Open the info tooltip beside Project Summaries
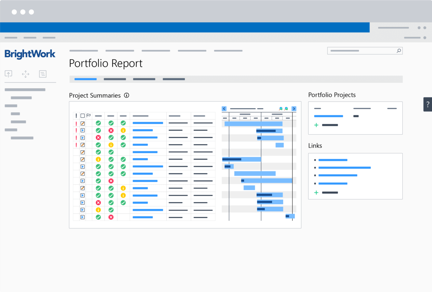 click(x=126, y=96)
